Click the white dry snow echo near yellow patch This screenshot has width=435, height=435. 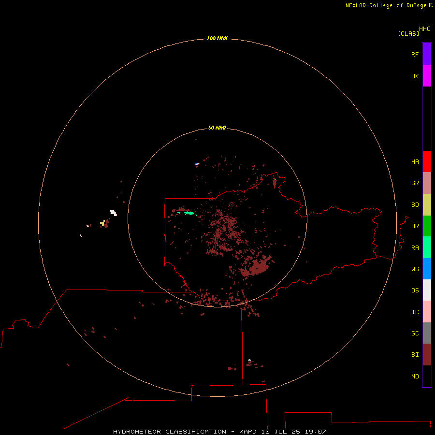[113, 213]
